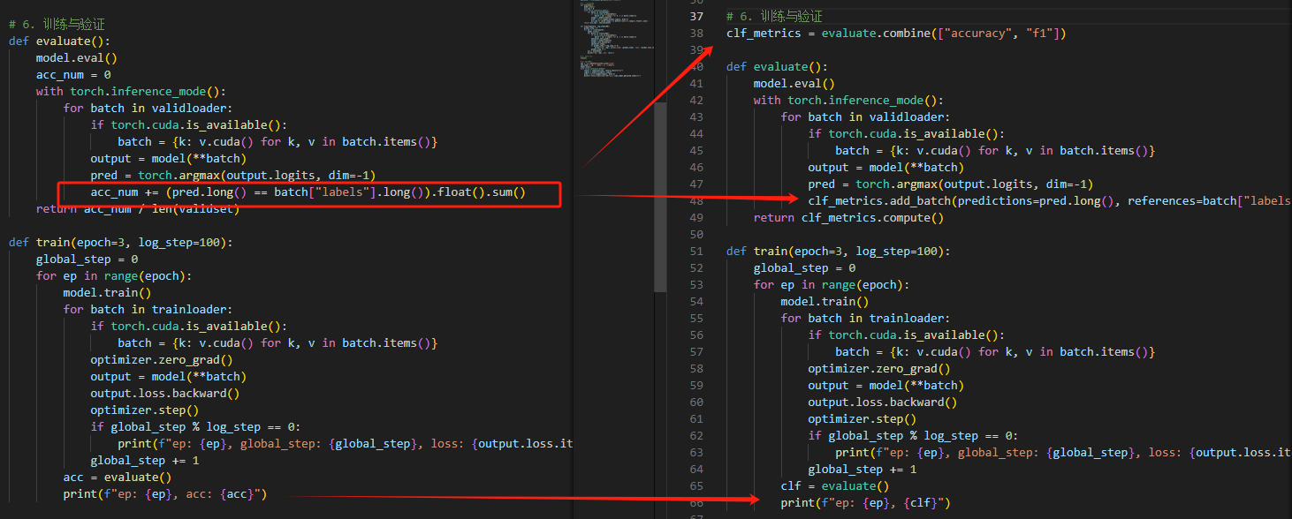Viewport: 1292px width, 519px height.
Task: Click 'for batch in validloader:' in left pane
Action: coord(148,109)
